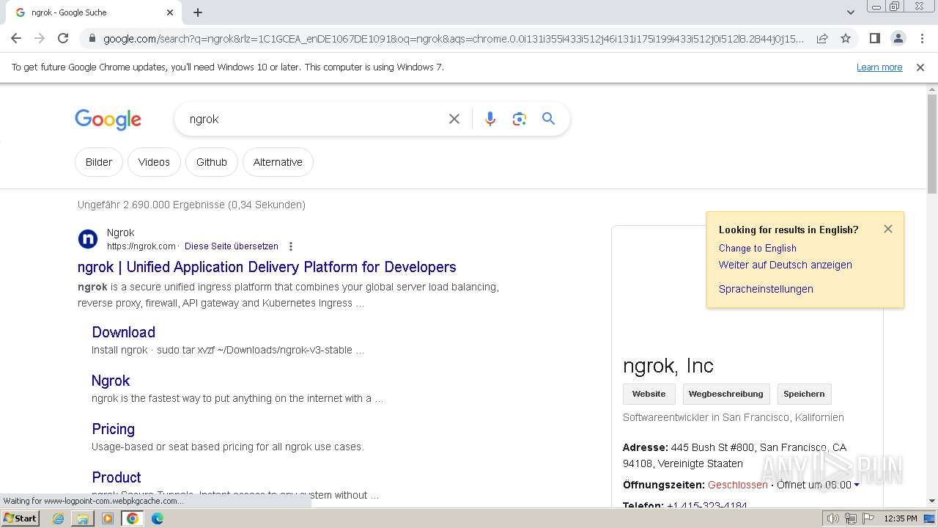The height and width of the screenshot is (528, 938).
Task: Open tab search dropdown arrow
Action: pyautogui.click(x=850, y=12)
